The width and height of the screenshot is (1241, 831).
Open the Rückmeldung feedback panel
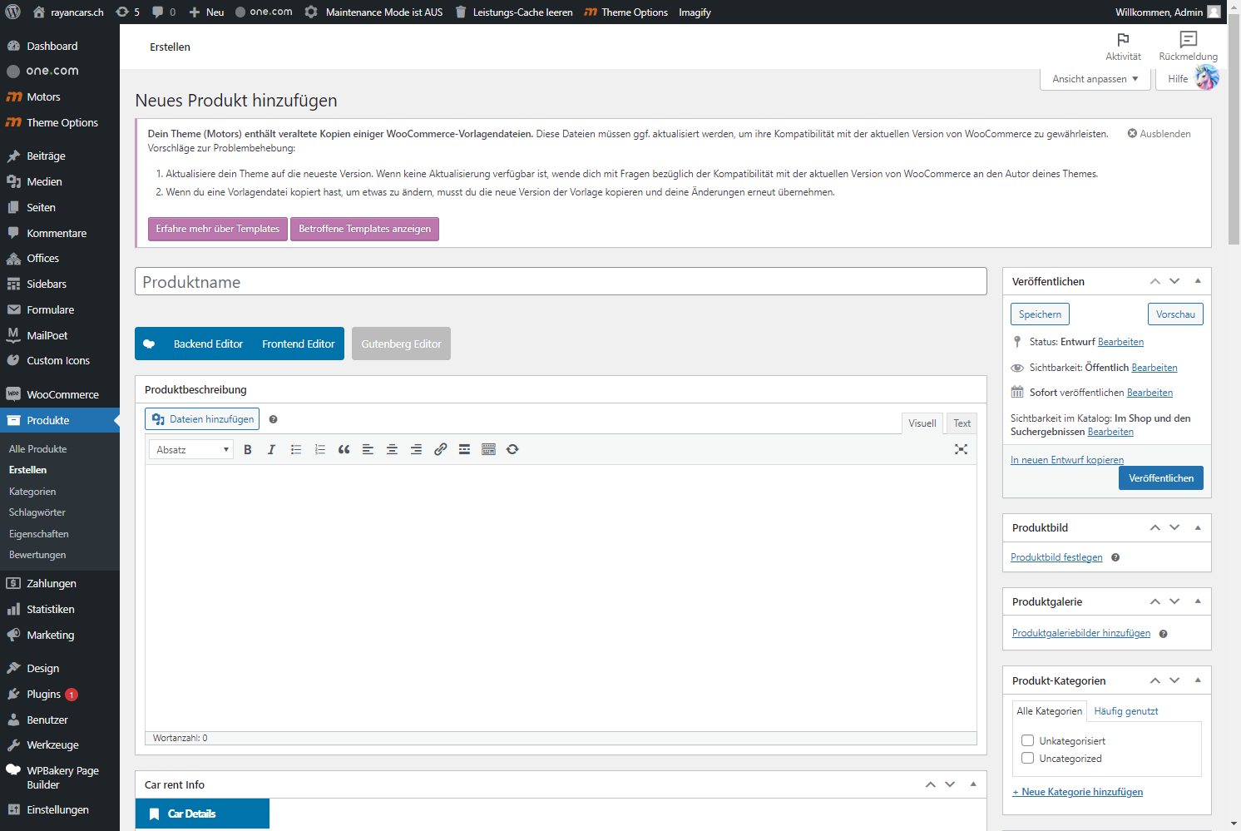pos(1188,47)
